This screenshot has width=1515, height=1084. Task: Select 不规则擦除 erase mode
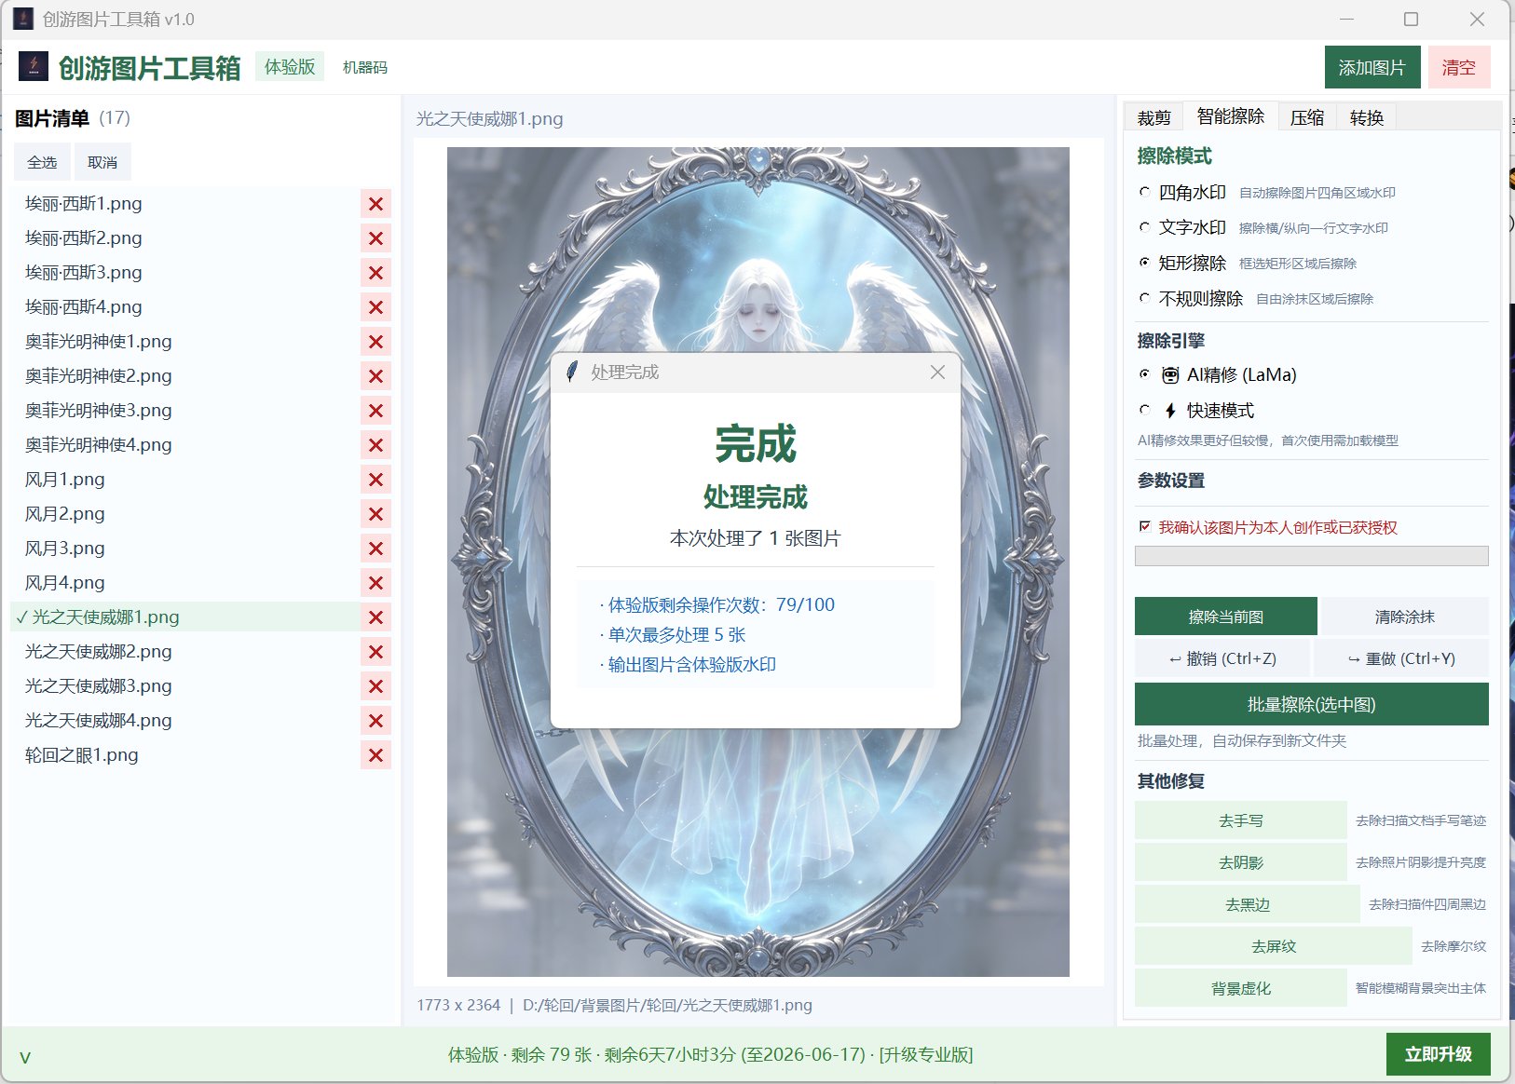(x=1144, y=298)
